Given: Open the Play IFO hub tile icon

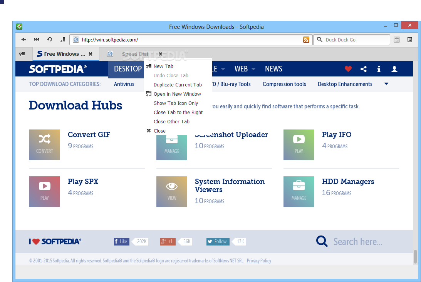Looking at the screenshot, I should click(x=299, y=145).
